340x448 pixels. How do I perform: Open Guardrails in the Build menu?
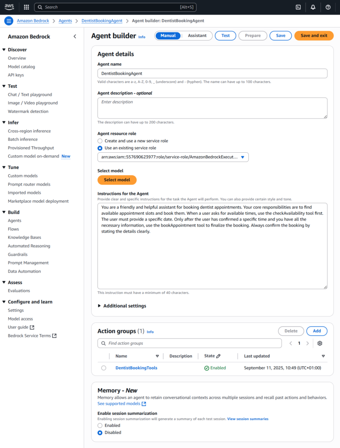pos(17,255)
